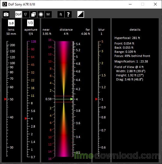This screenshot has height=164, width=162.
Task: Switch to the f/ aperture mode button
Action: pyautogui.click(x=26, y=14)
